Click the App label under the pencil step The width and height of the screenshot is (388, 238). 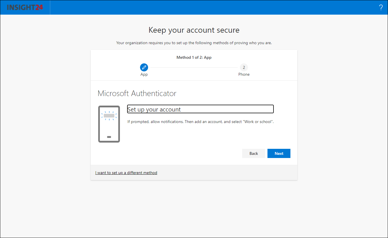click(144, 74)
